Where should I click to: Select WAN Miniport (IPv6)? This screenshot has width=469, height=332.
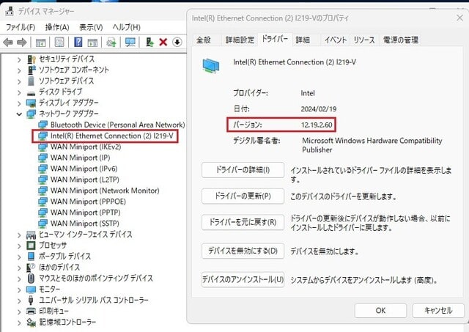(x=84, y=169)
